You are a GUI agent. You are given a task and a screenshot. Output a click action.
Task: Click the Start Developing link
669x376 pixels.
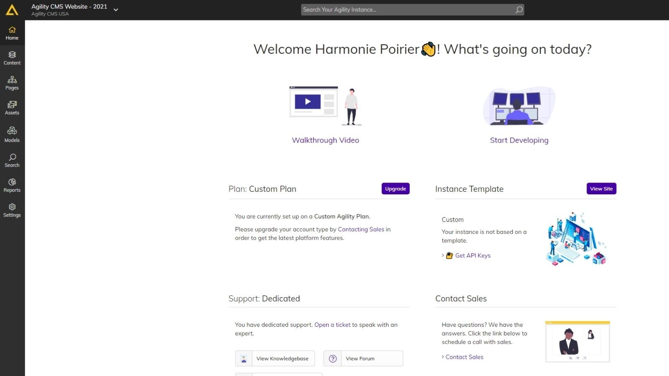[519, 140]
